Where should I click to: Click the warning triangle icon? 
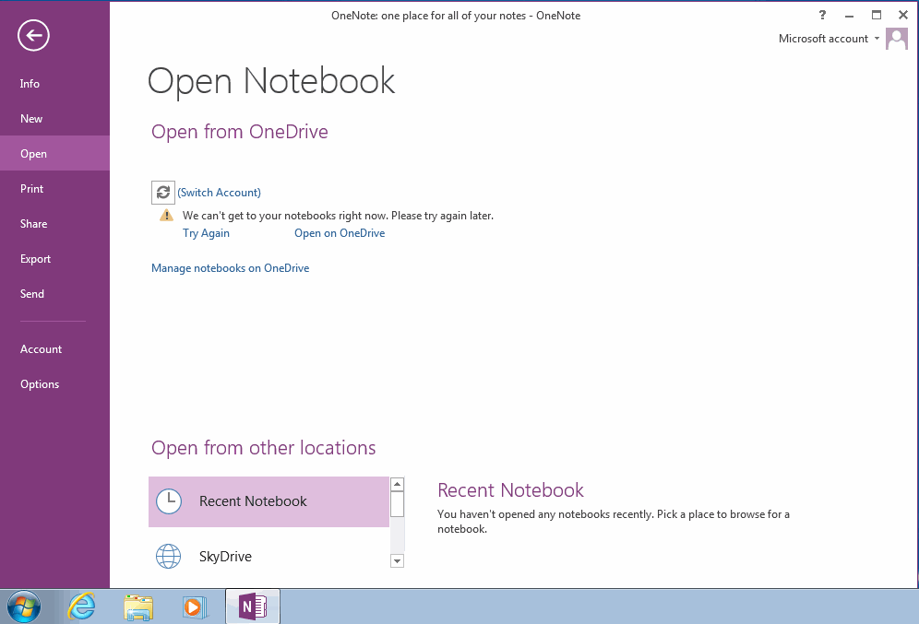(166, 216)
